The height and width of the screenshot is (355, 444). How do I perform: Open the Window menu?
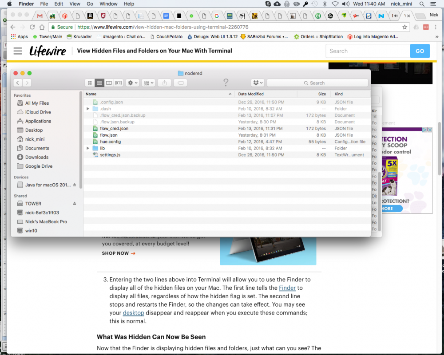click(108, 4)
